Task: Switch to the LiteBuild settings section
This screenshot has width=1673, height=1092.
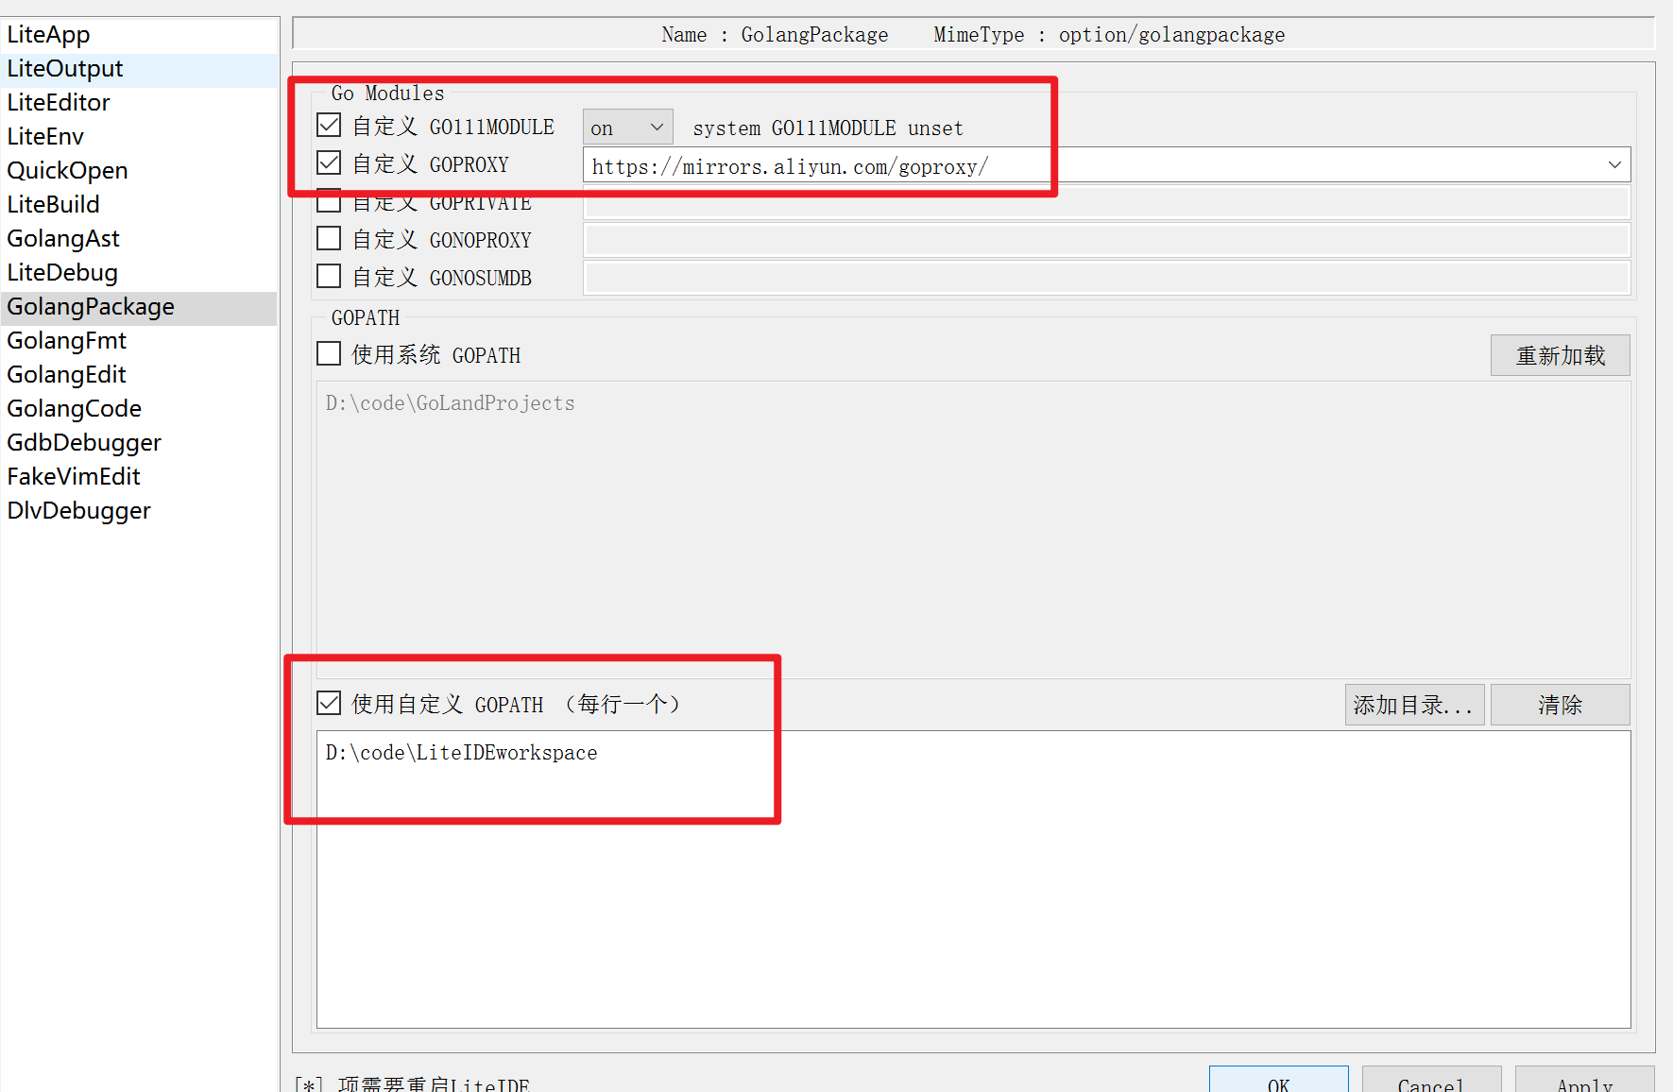Action: pos(53,204)
